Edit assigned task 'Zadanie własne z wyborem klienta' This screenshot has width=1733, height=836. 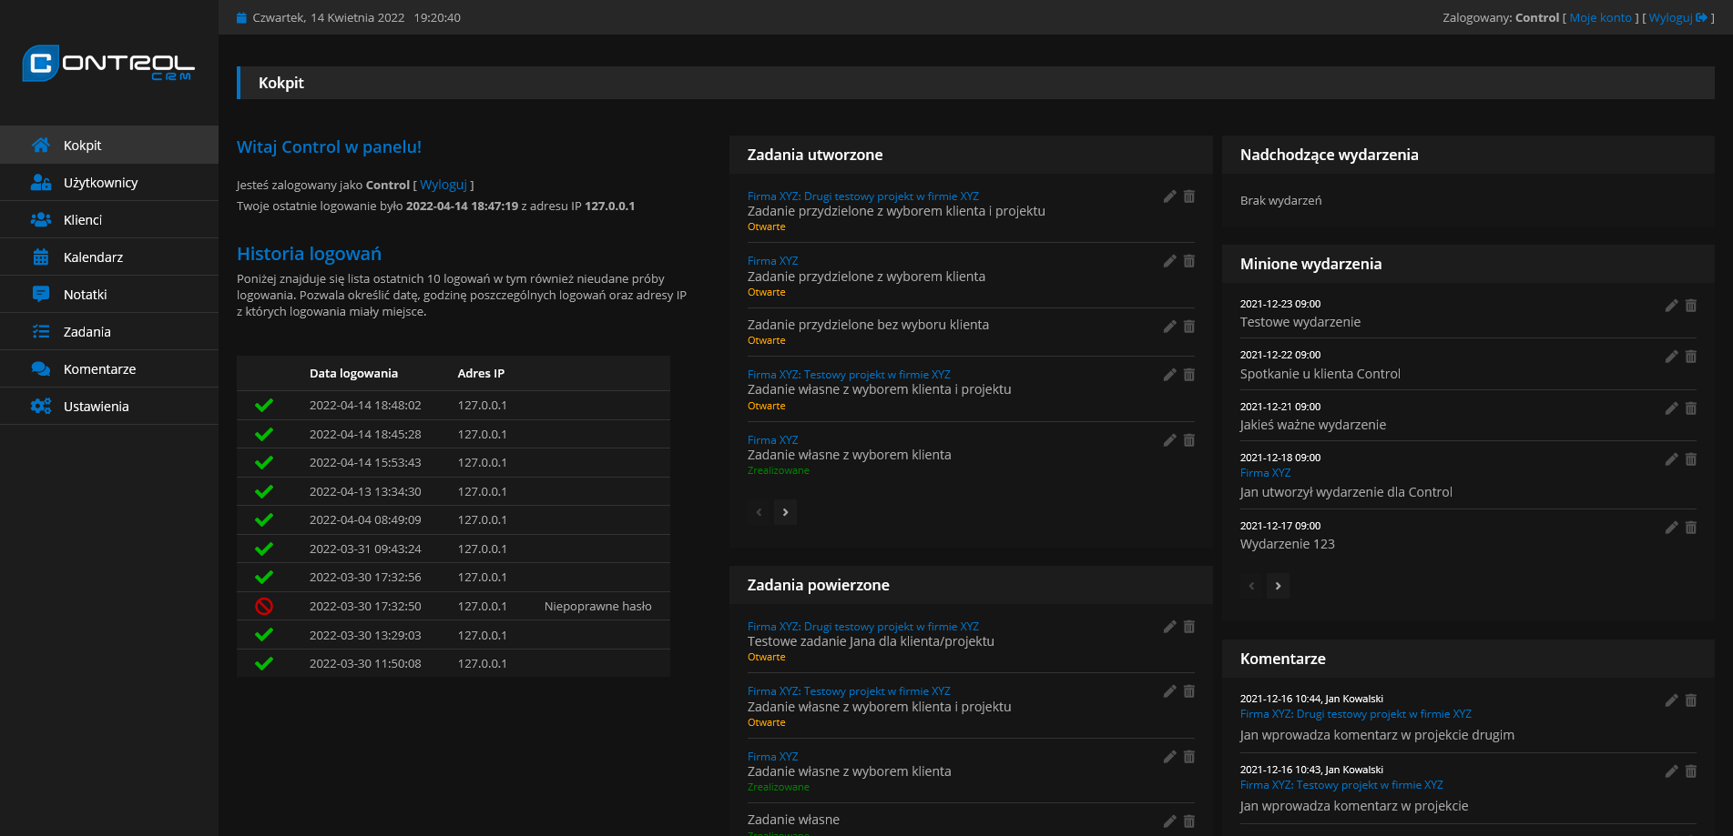pos(1169,757)
